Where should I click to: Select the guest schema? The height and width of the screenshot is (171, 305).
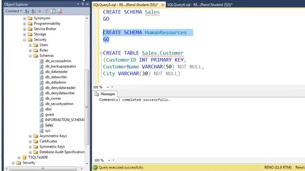click(50, 114)
